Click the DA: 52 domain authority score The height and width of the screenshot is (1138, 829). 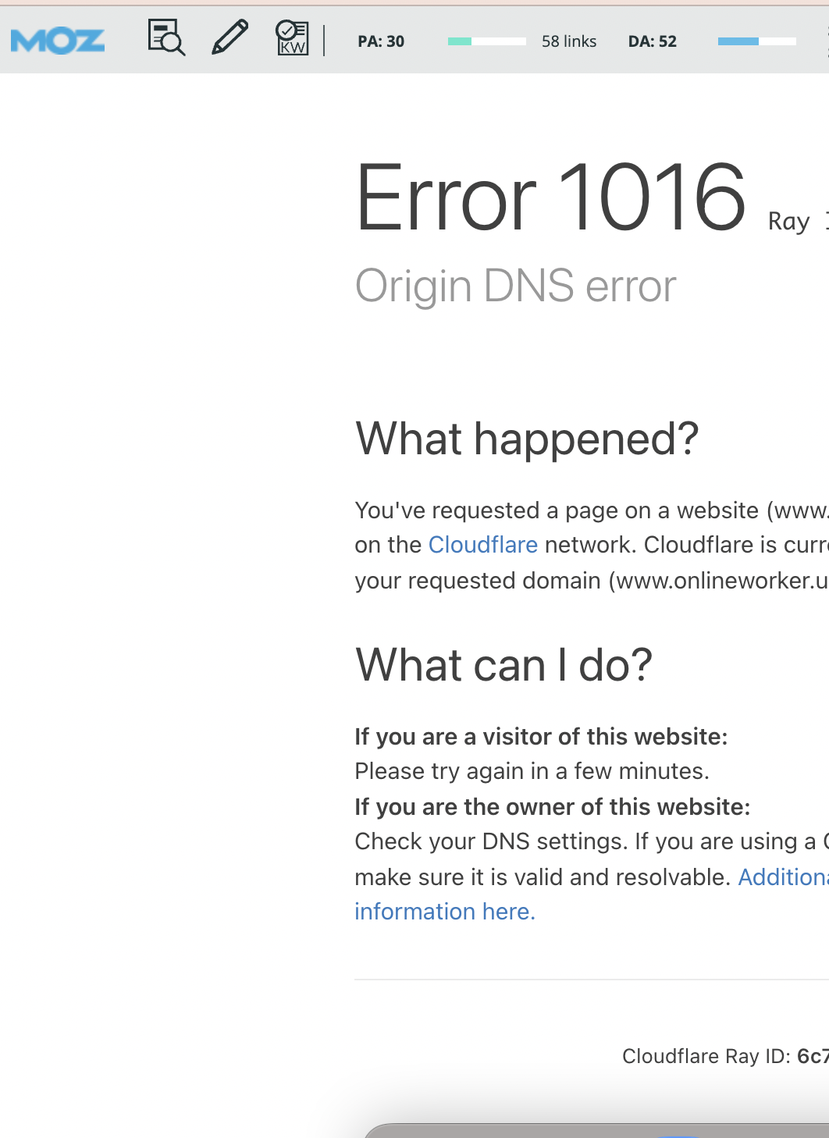tap(653, 41)
